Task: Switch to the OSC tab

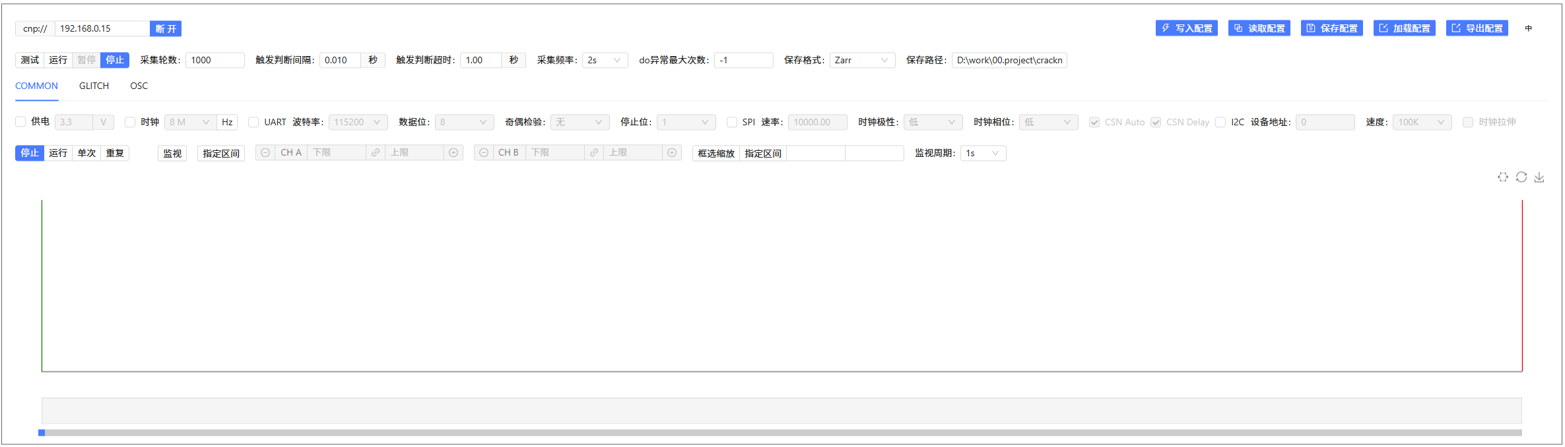Action: tap(139, 86)
